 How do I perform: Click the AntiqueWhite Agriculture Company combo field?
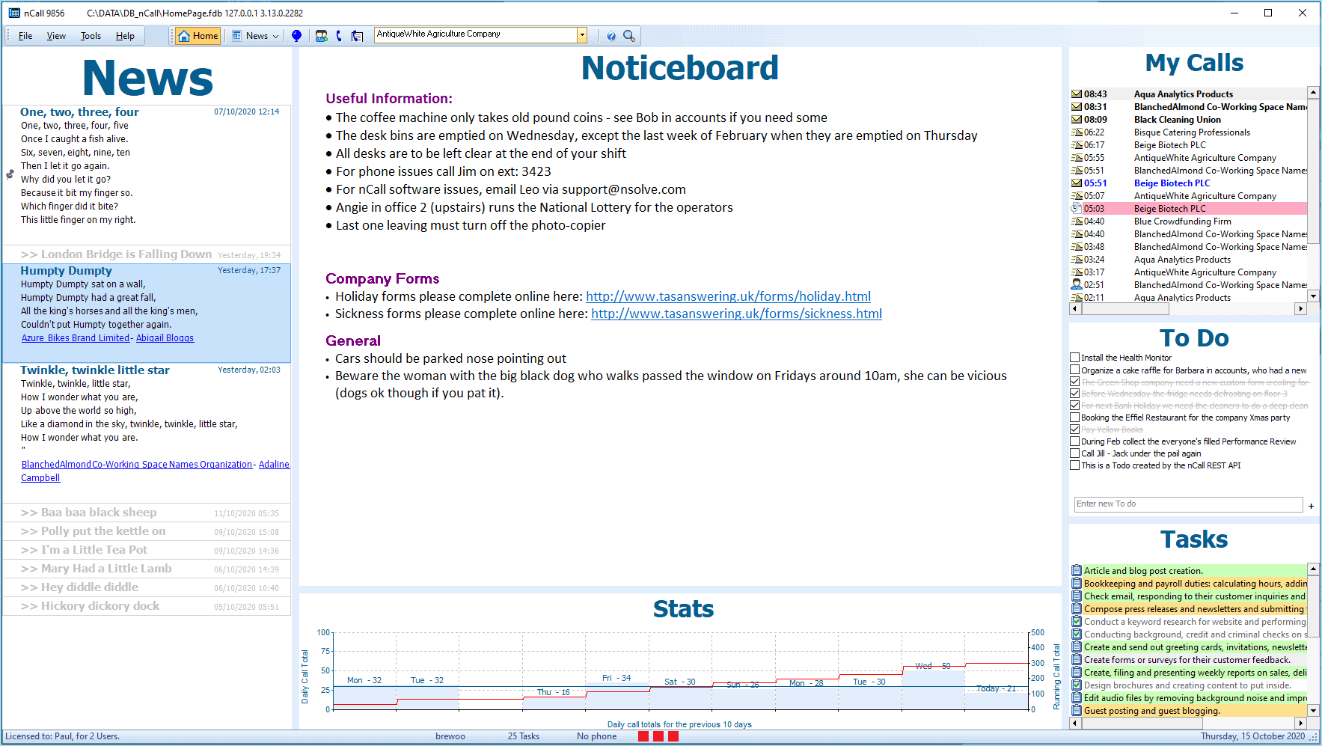tap(476, 34)
